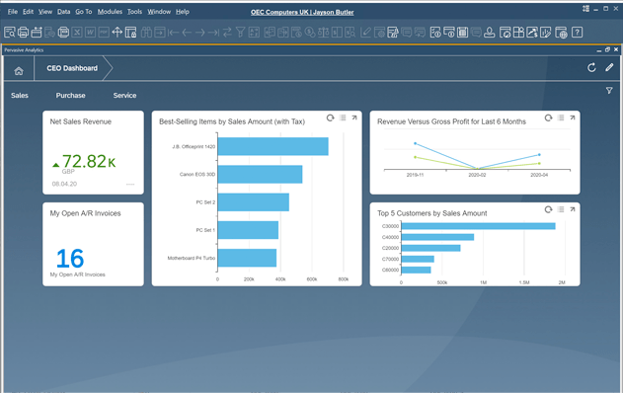
Task: Click the Find binoculars icon in the toolbar
Action: click(146, 33)
